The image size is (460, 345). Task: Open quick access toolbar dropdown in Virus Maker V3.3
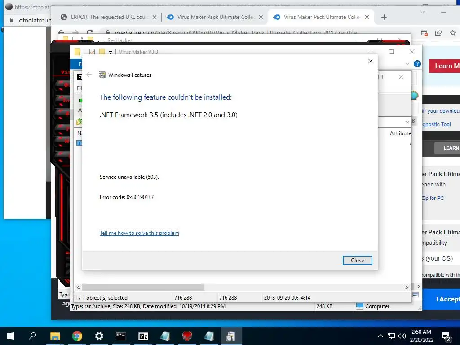point(111,52)
